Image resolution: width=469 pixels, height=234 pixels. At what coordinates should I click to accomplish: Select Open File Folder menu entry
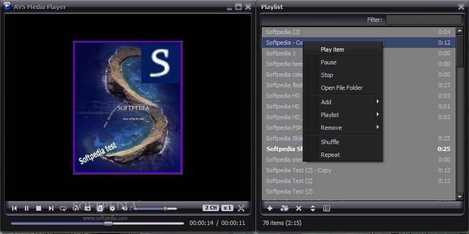click(x=341, y=88)
